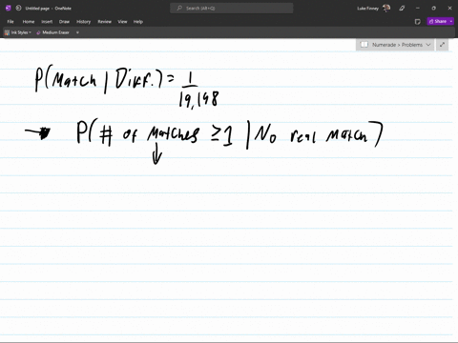Click the pen mode icon in title bar
458x343 pixels.
(x=402, y=9)
